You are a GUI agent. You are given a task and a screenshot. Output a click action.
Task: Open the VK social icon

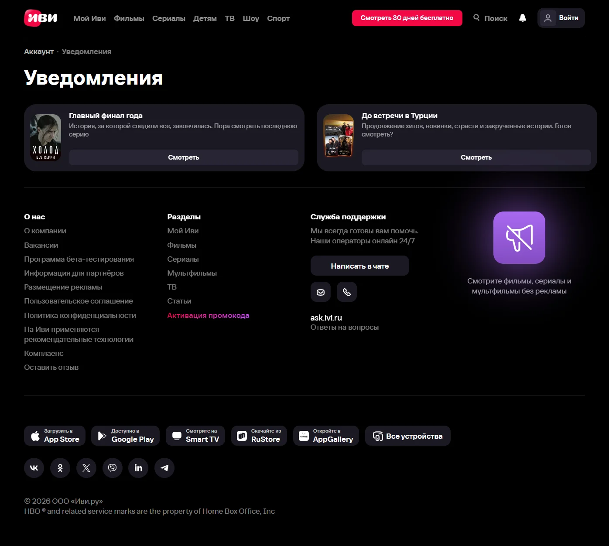34,468
